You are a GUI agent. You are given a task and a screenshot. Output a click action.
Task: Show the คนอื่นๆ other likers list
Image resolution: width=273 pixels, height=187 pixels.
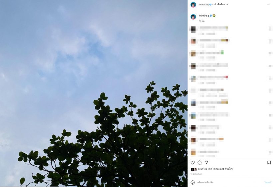point(228,169)
